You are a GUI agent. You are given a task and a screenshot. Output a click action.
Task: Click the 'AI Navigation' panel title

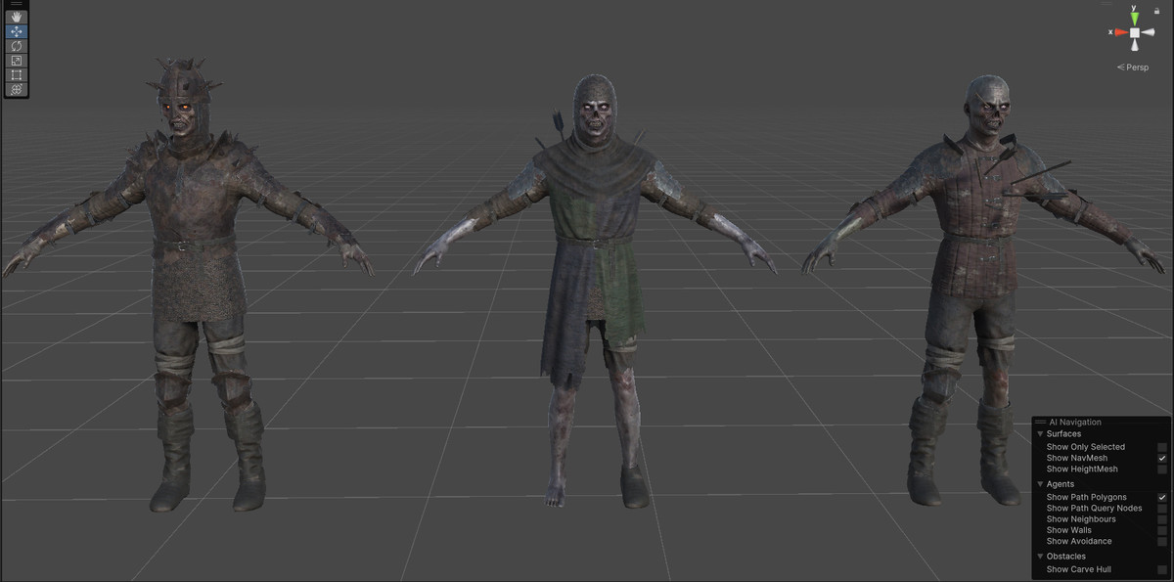(1075, 422)
